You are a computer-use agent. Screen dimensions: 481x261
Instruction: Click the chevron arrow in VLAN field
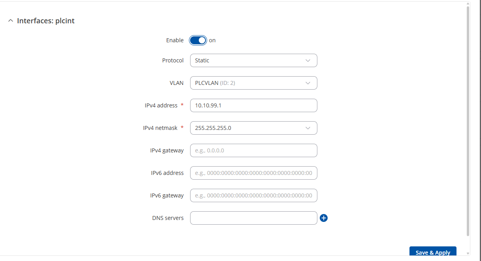coord(308,83)
